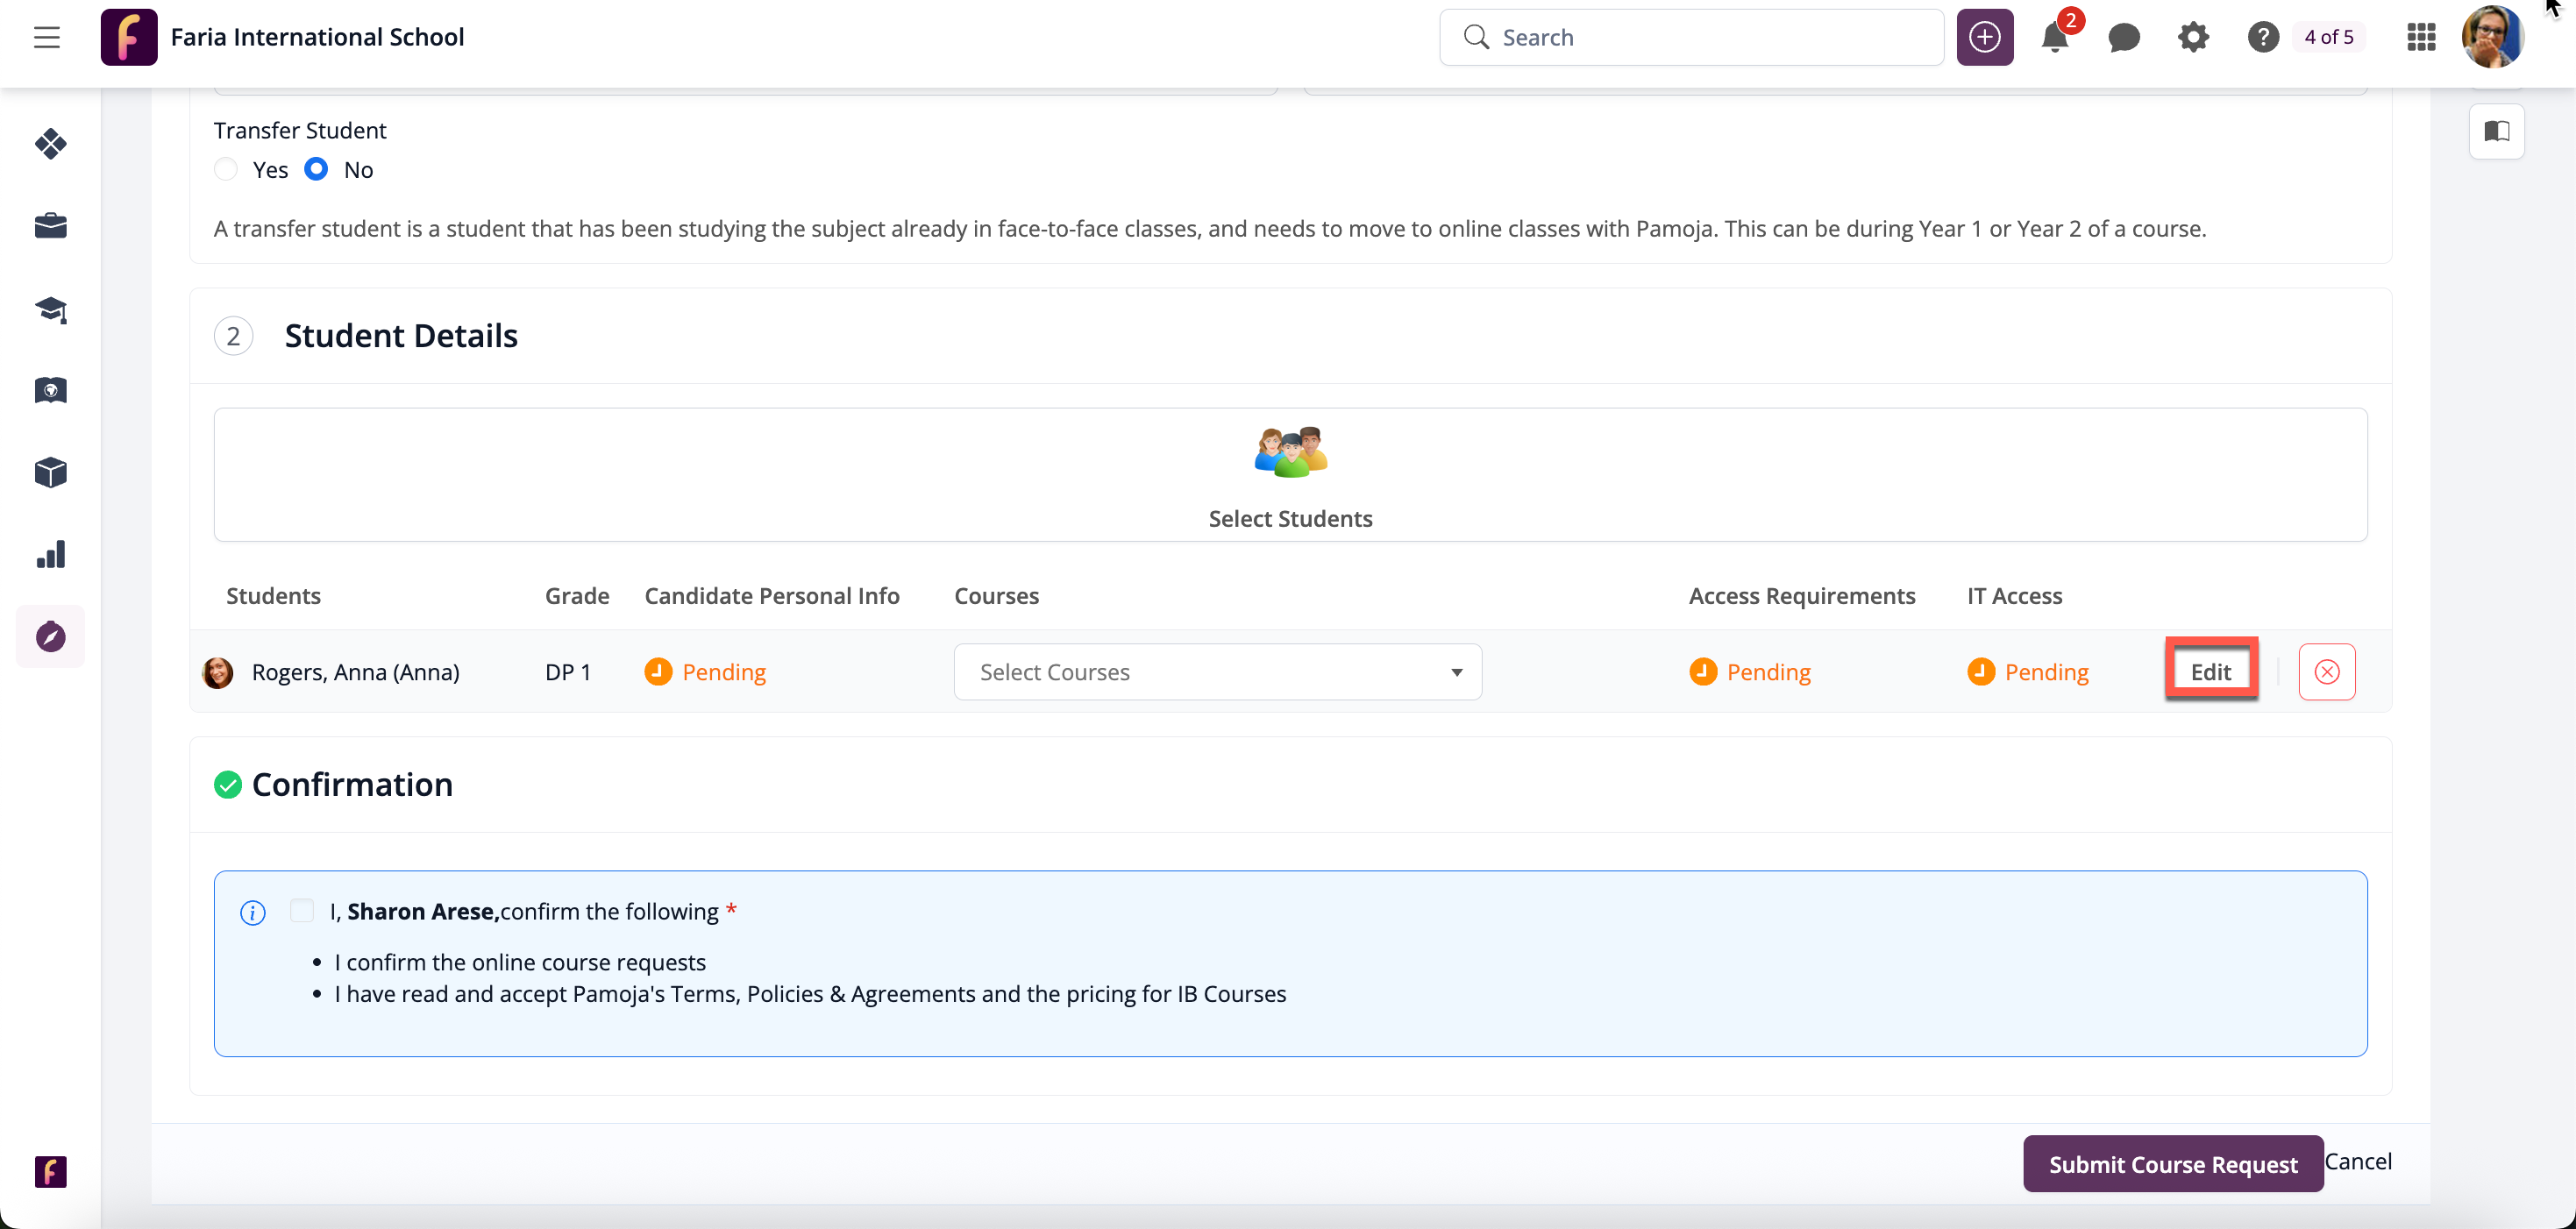Select No for Transfer Student
Viewport: 2576px width, 1229px height.
tap(316, 170)
